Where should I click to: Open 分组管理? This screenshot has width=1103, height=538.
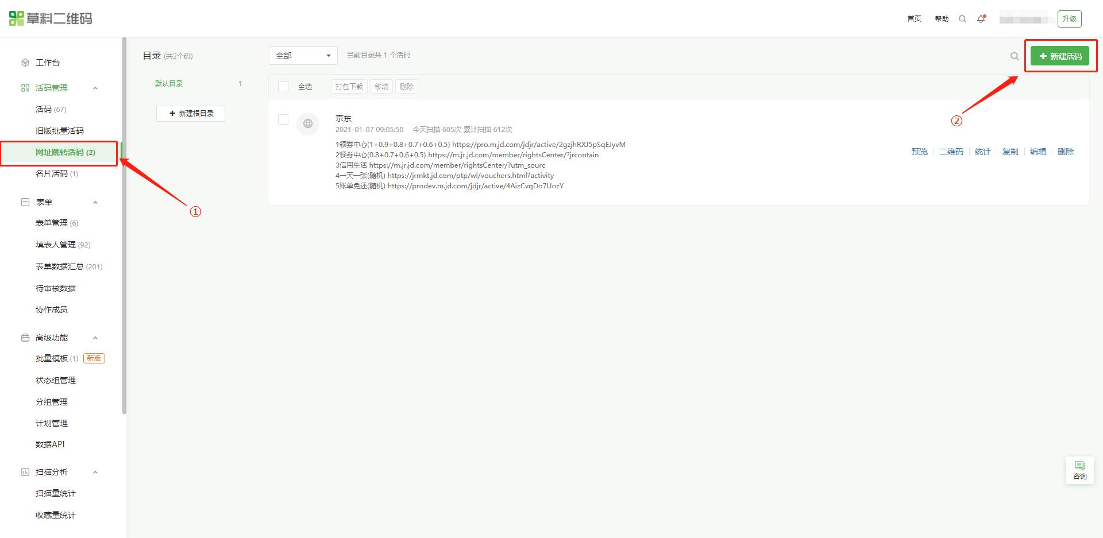52,402
